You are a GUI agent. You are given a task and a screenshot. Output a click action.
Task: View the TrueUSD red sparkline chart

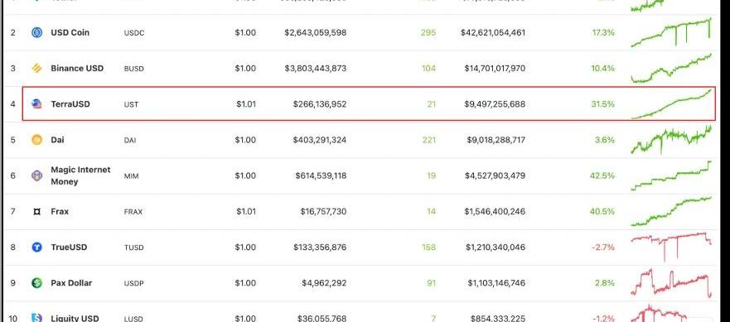671,247
